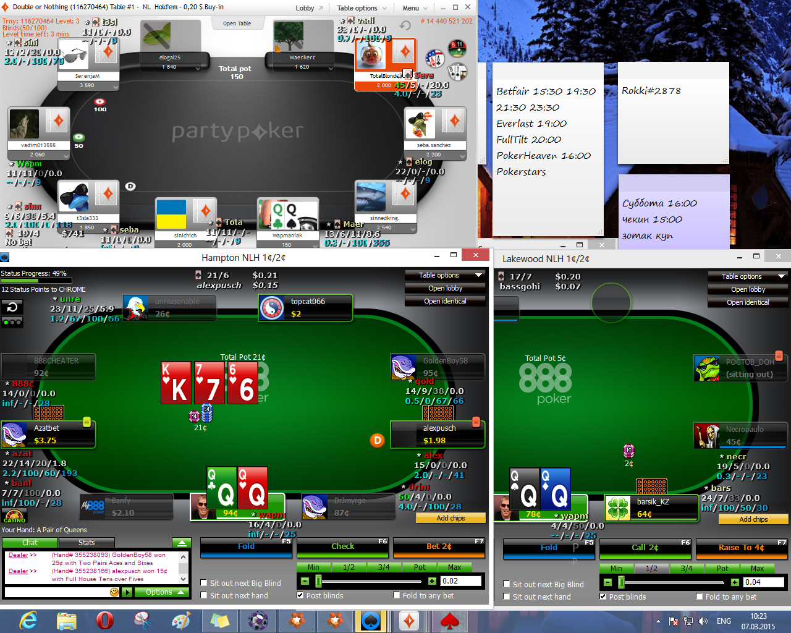Click the Casino chip icon
791x633 pixels.
click(x=14, y=516)
